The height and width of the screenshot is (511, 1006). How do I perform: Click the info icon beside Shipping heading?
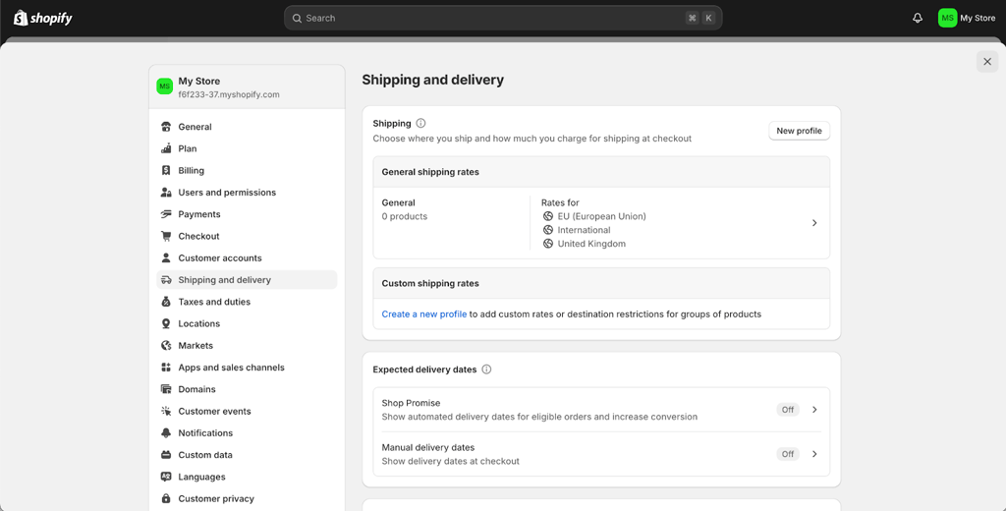coord(420,123)
